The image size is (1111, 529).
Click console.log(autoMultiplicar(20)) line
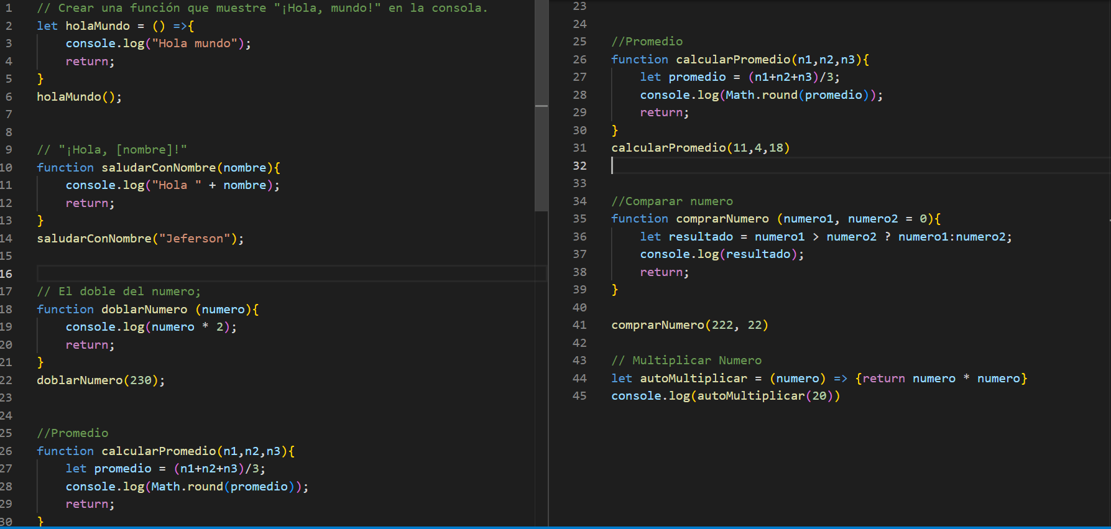(x=726, y=396)
